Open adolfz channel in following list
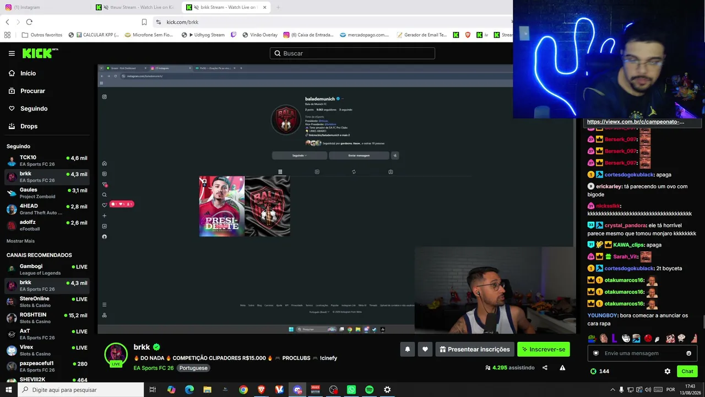The image size is (705, 397). tap(47, 225)
